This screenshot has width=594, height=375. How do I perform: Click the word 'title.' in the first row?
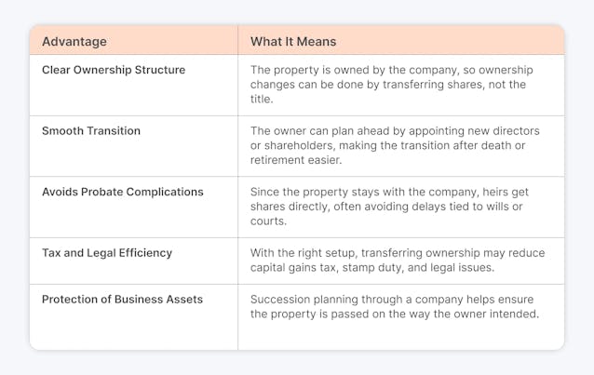point(262,99)
